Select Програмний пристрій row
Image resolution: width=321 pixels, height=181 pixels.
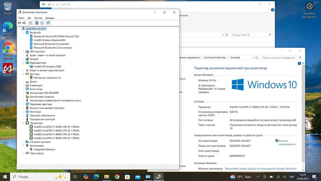(x=42, y=119)
